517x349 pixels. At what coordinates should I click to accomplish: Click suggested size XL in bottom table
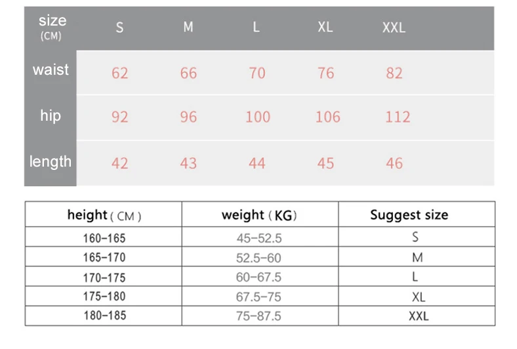point(417,297)
